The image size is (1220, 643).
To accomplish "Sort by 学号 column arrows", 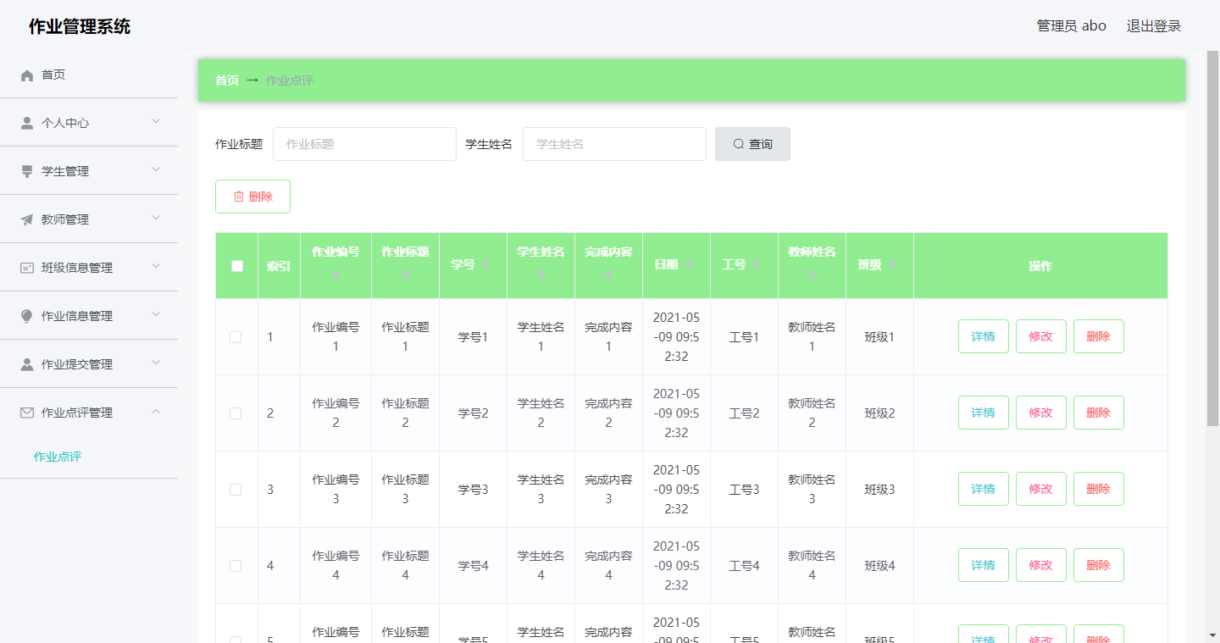I will click(x=485, y=265).
